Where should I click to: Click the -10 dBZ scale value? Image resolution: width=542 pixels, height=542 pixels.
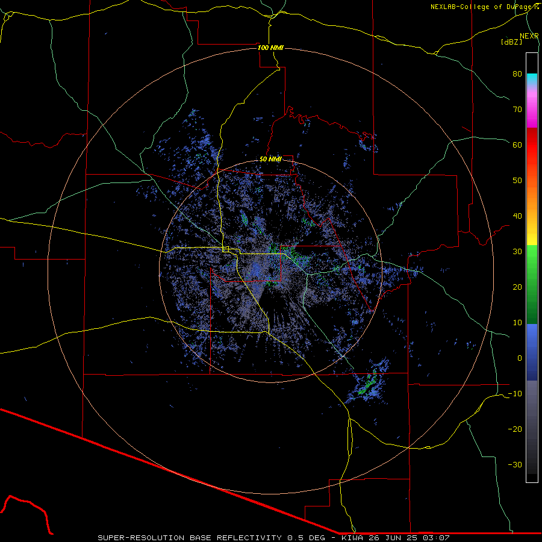click(515, 394)
